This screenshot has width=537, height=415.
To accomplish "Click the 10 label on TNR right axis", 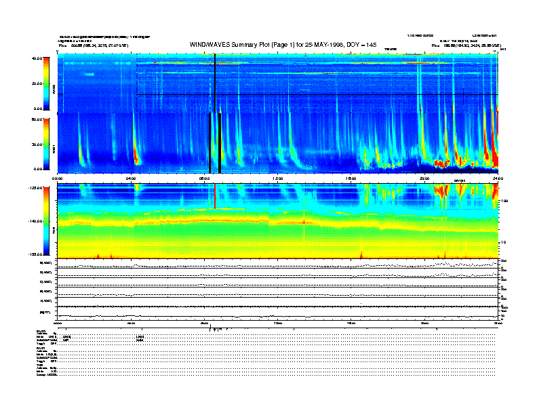I will coord(504,242).
